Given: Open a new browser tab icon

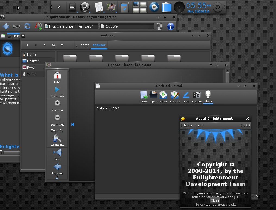Looking at the screenshot, I should coord(3,36).
